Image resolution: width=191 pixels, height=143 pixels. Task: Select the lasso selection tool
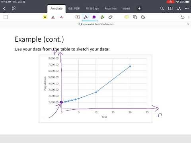pyautogui.click(x=143, y=17)
